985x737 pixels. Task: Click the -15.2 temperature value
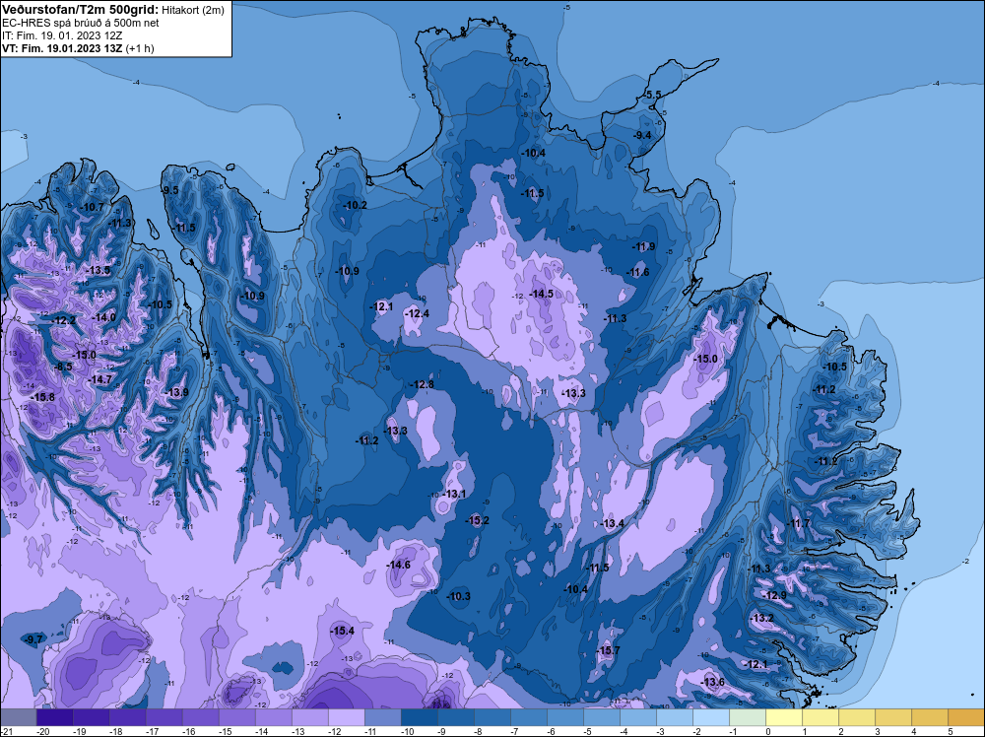478,520
